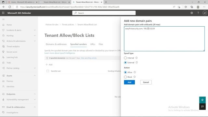
Task: Go to Threat policies breadcrumb
Action: click(68, 25)
